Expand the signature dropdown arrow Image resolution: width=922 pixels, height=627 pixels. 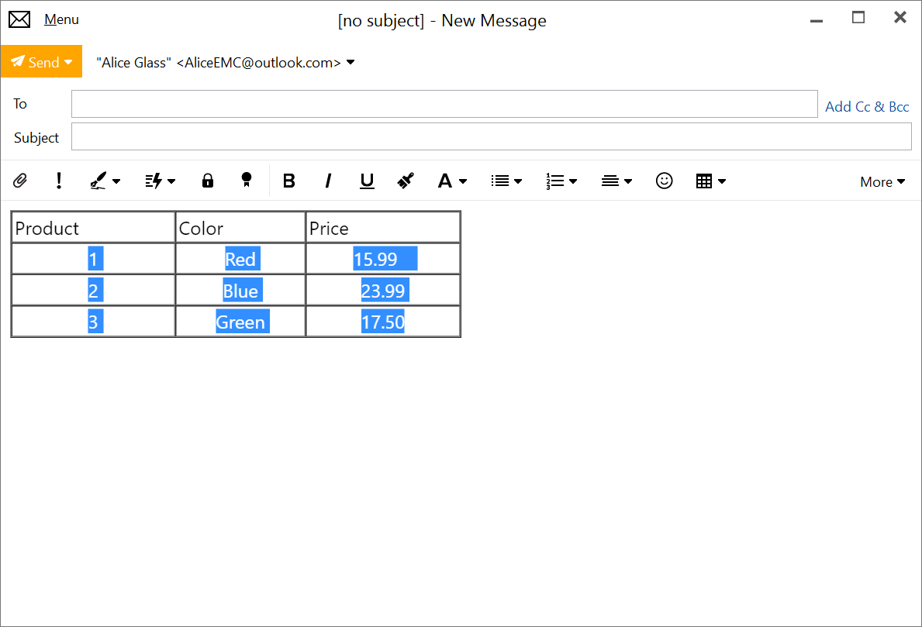click(116, 181)
